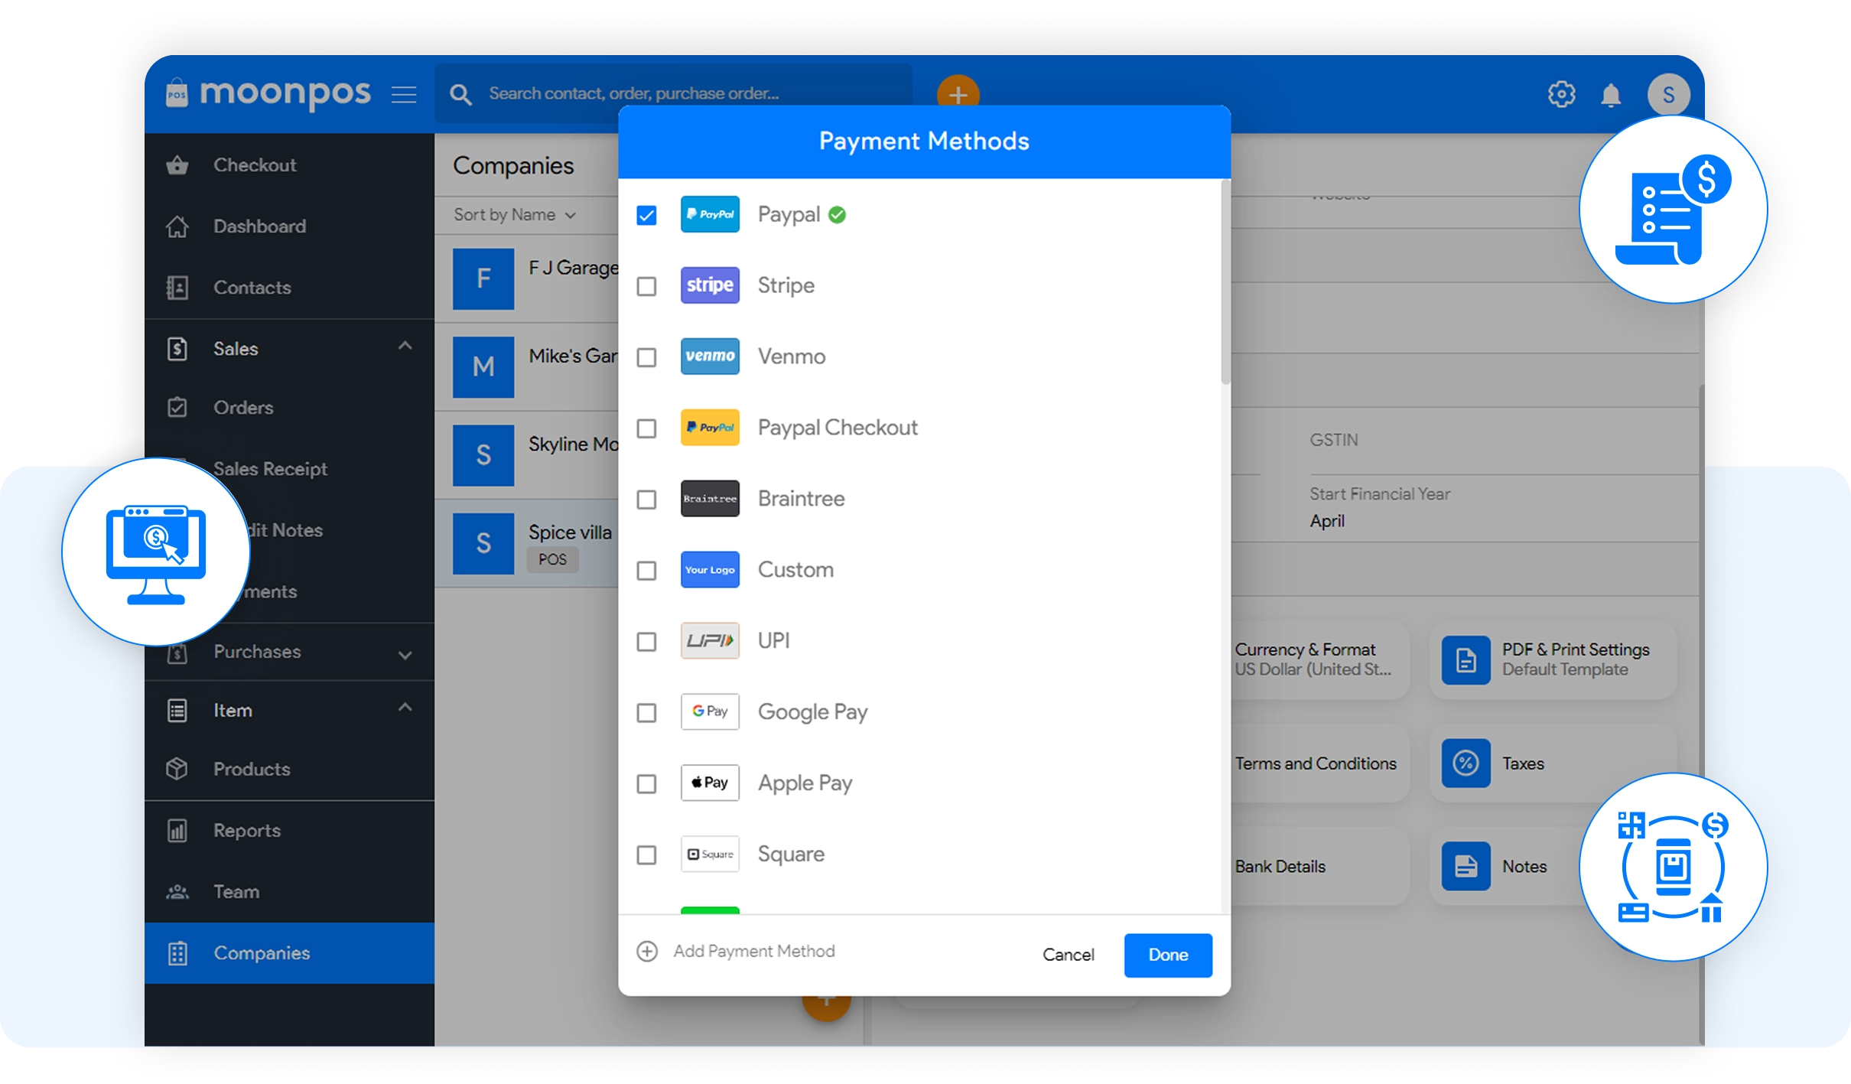This screenshot has width=1851, height=1084.
Task: Open the Dashboard from sidebar
Action: tap(259, 226)
